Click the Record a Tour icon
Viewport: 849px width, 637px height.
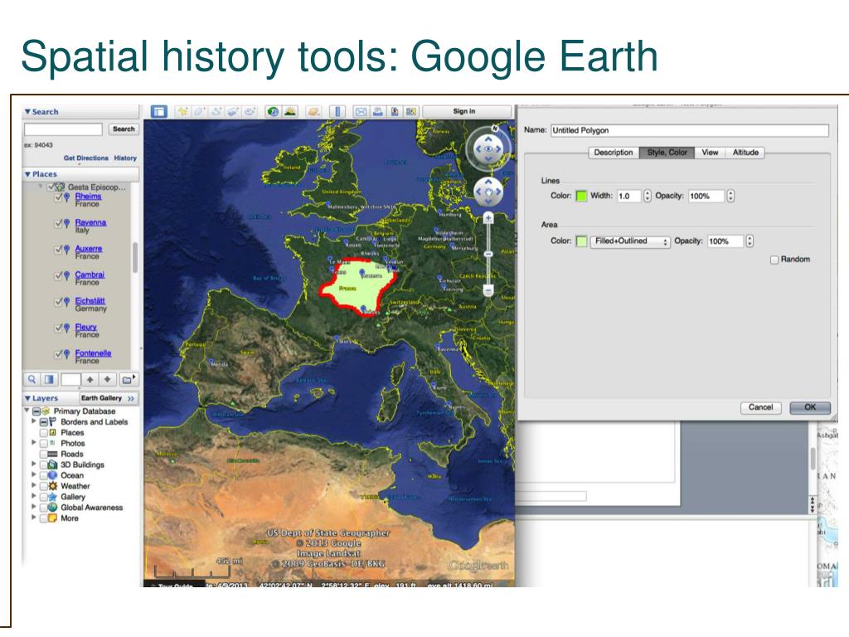250,112
